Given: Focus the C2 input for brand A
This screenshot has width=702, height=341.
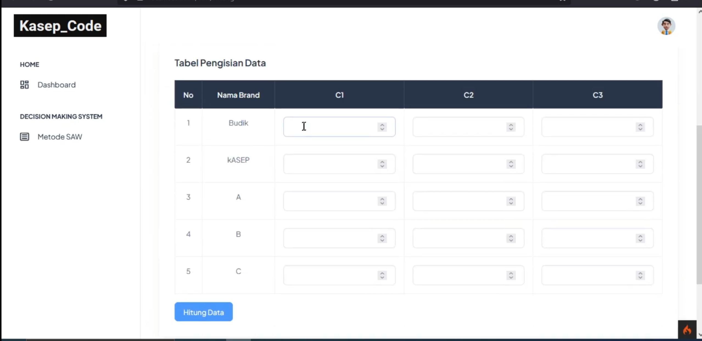Looking at the screenshot, I should 468,201.
